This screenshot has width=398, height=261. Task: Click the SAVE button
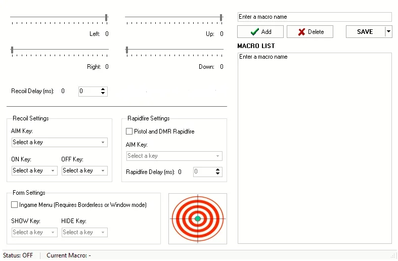(365, 32)
